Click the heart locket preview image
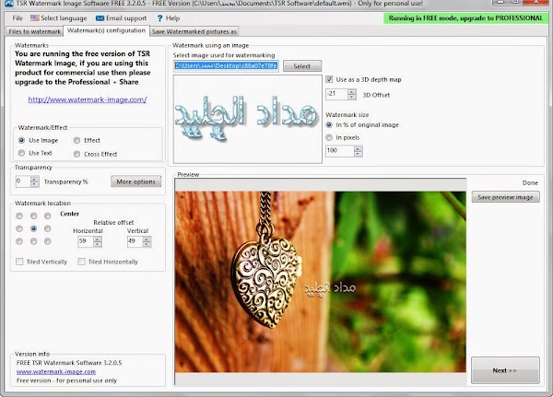Screen dimensions: 553x397 point(320,282)
